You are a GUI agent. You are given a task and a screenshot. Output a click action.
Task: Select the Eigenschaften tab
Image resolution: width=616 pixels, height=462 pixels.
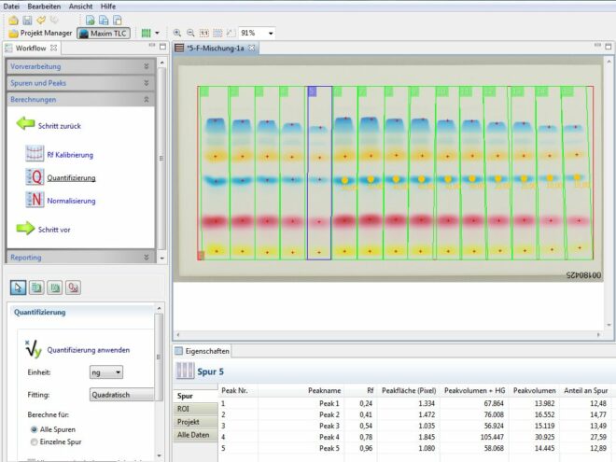(x=203, y=351)
